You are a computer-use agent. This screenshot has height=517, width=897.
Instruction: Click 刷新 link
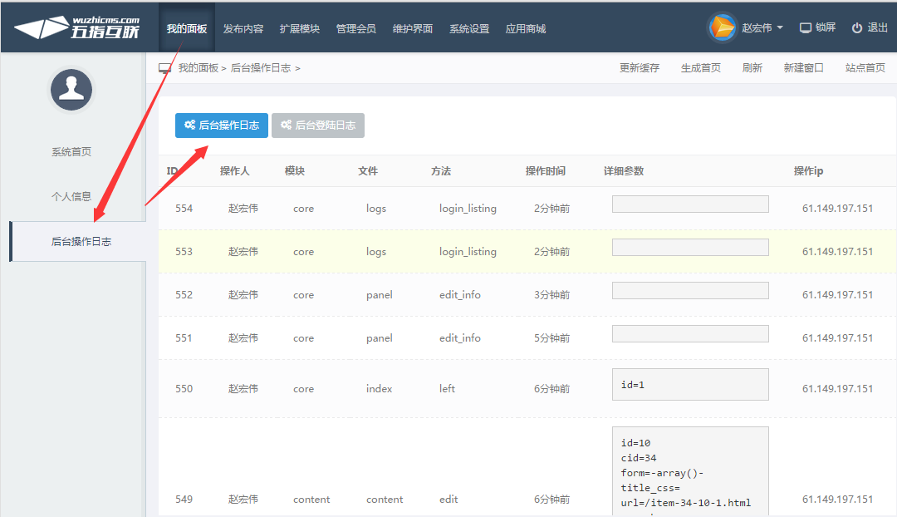click(752, 68)
